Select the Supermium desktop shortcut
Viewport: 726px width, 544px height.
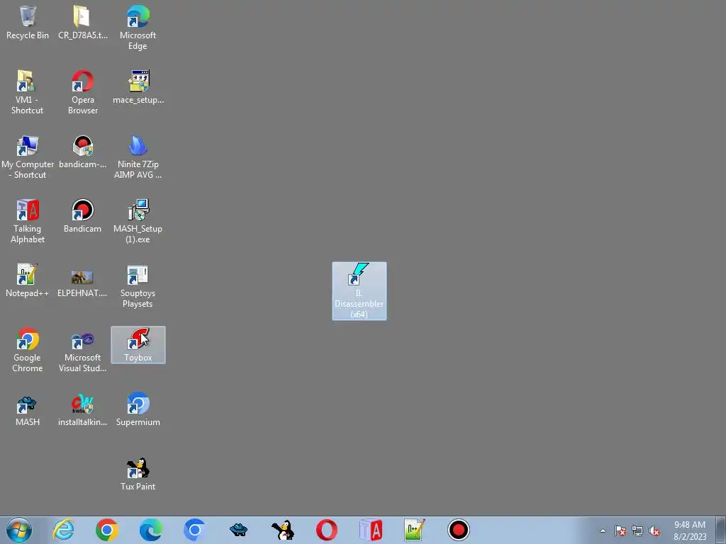[x=138, y=409]
